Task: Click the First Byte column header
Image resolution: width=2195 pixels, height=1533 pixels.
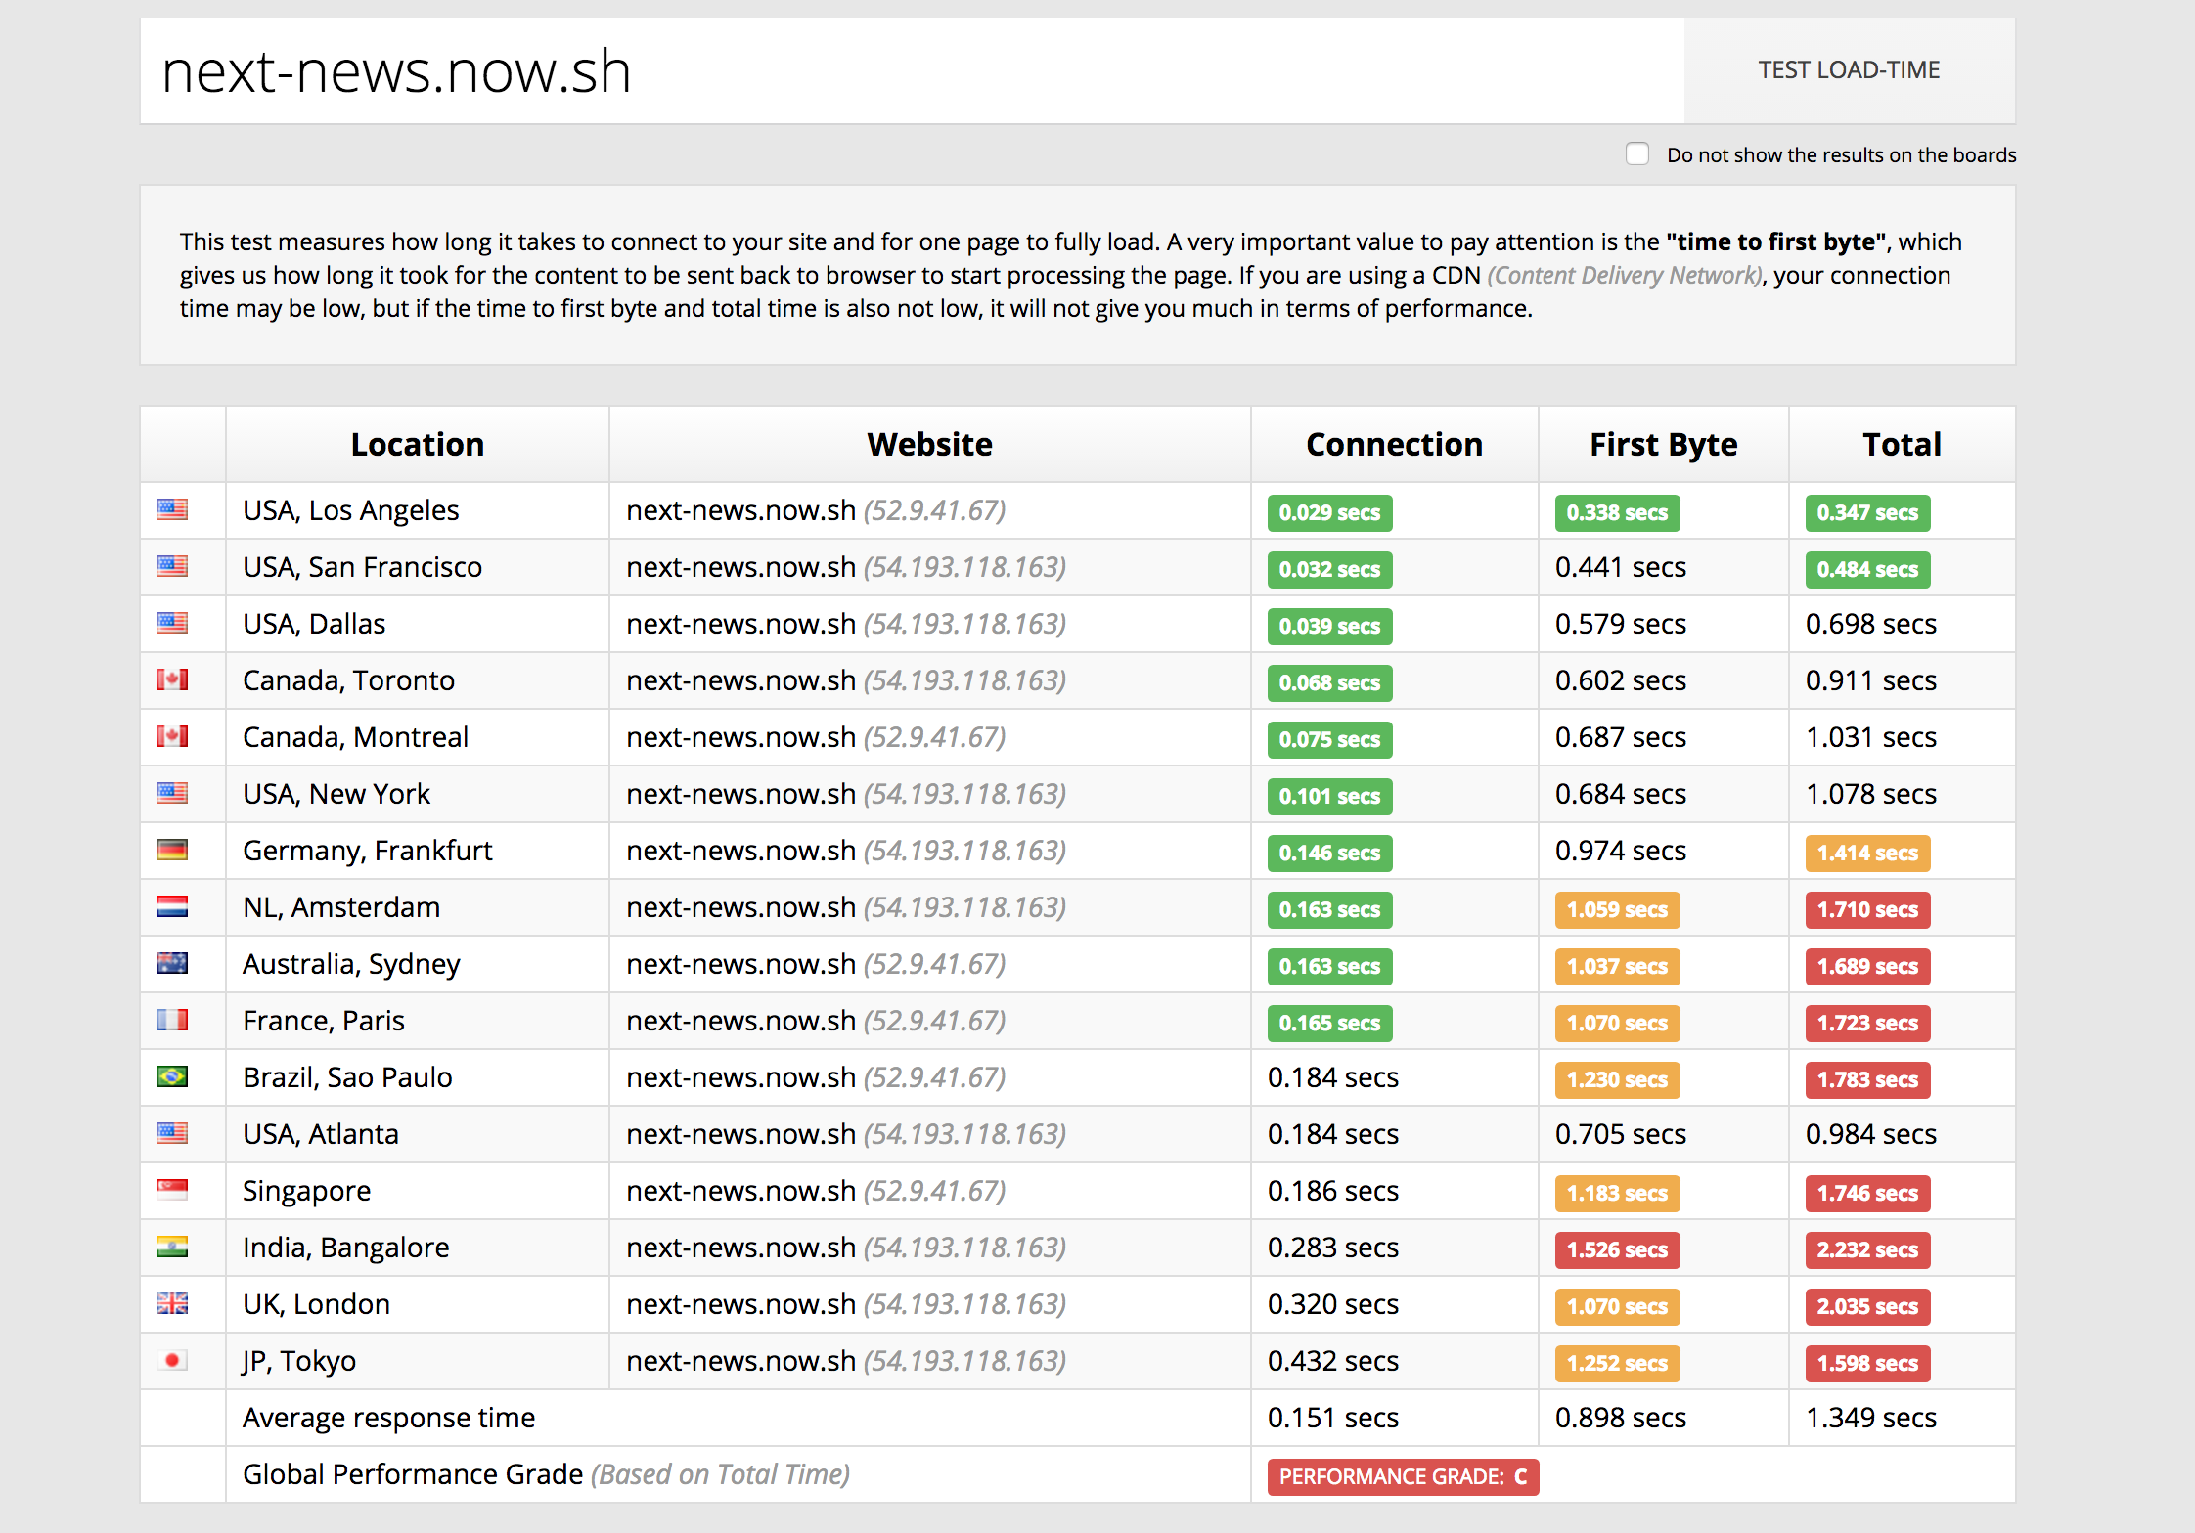Action: (x=1663, y=445)
